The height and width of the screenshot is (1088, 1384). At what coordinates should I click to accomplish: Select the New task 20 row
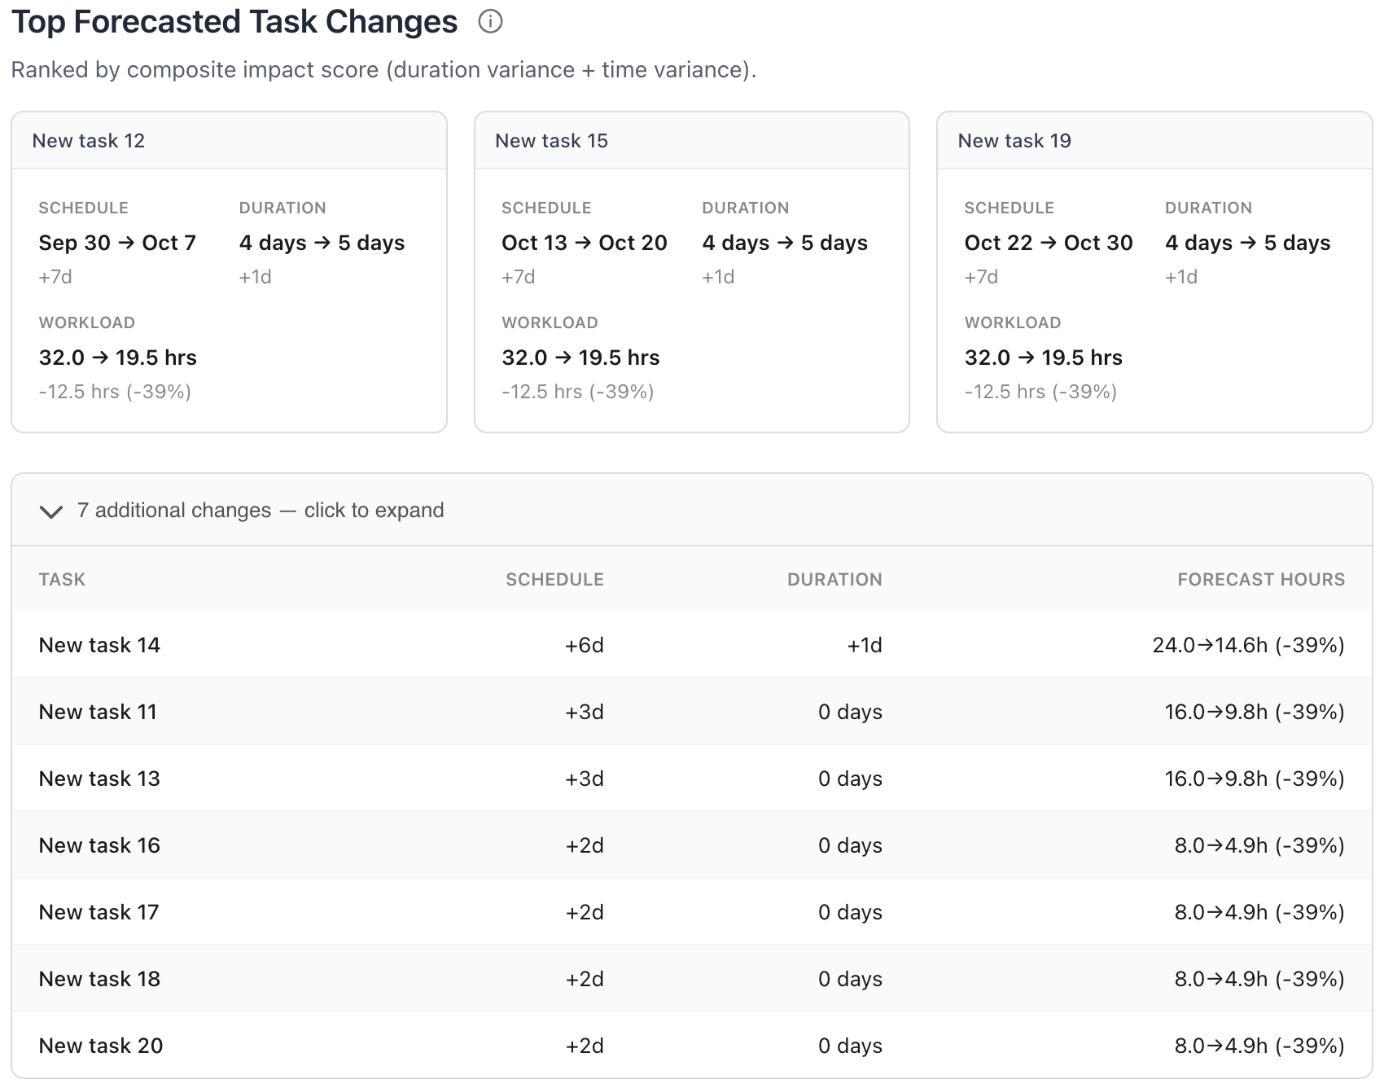point(691,1046)
